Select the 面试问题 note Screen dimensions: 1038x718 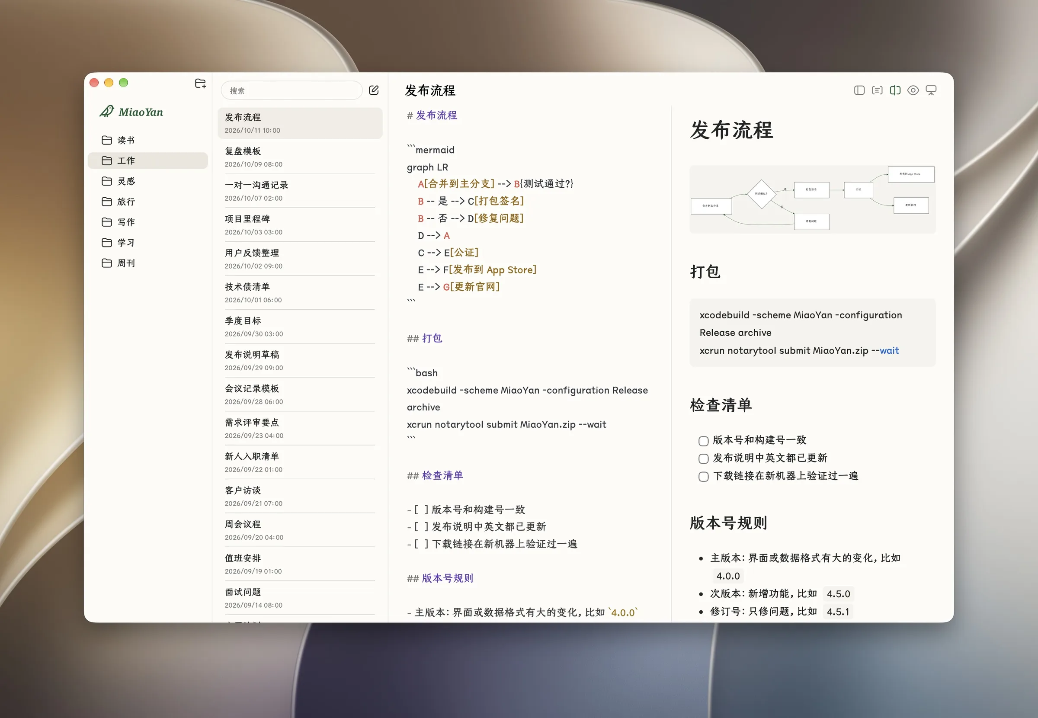click(300, 598)
